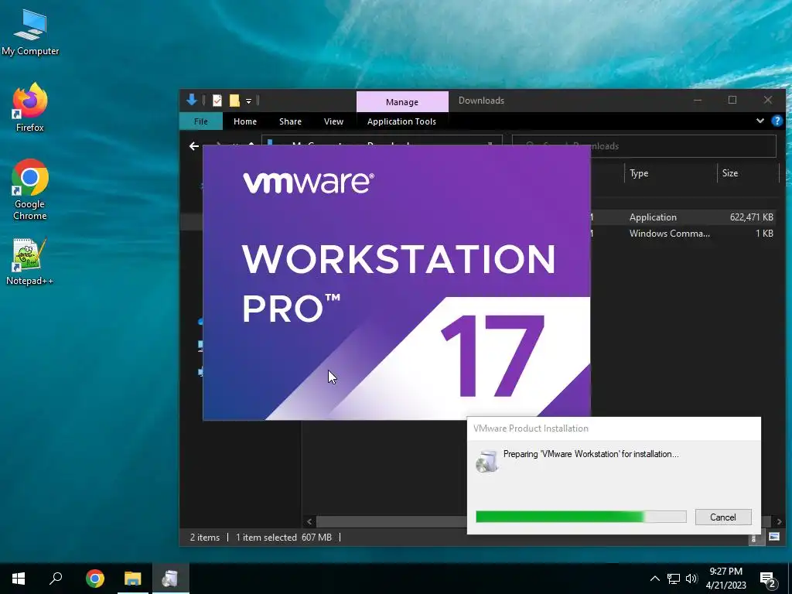The width and height of the screenshot is (792, 594).
Task: Click the VMware installation progress bar
Action: [581, 516]
